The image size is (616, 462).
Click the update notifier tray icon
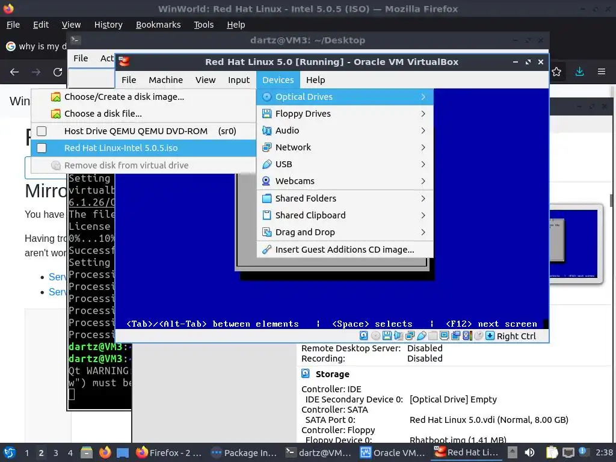(x=584, y=452)
